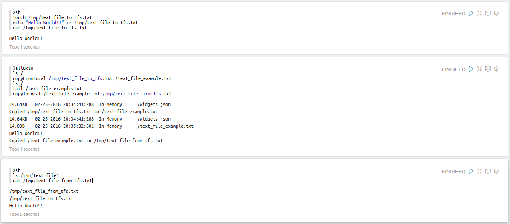
Task: Run the first %sh touch paragraph
Action: click(x=471, y=13)
